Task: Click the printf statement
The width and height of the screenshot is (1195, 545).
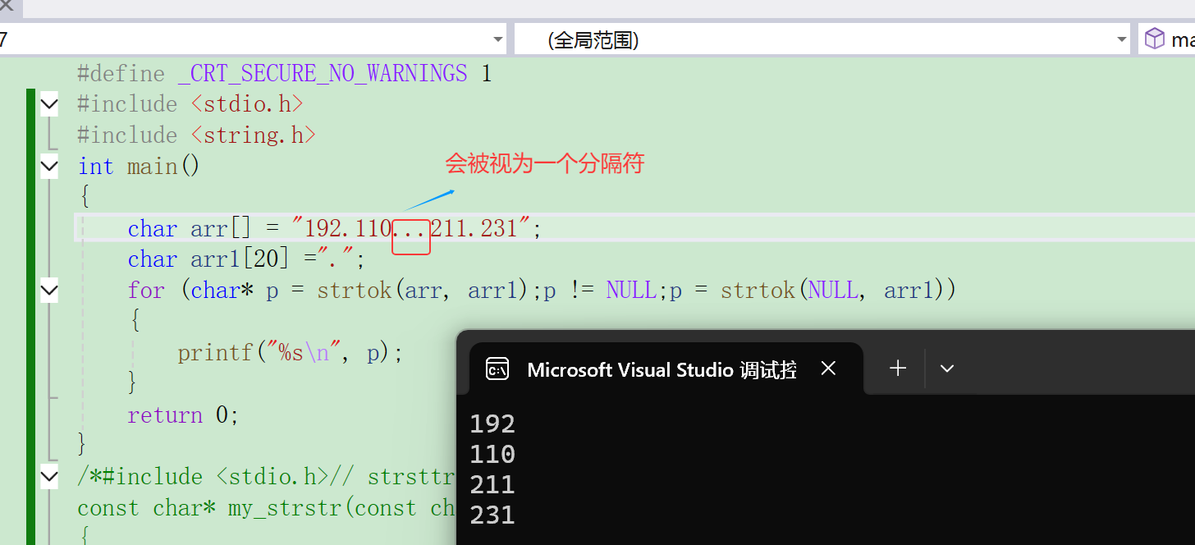Action: tap(291, 353)
